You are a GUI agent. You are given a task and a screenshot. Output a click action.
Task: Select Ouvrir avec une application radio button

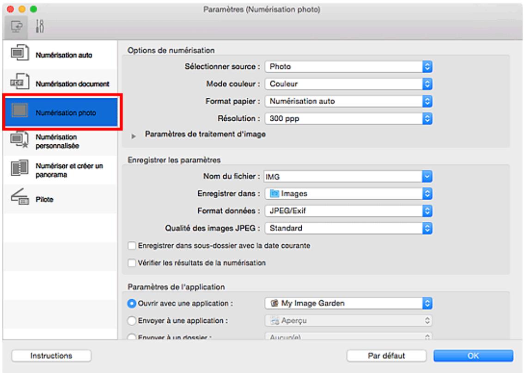pos(132,302)
